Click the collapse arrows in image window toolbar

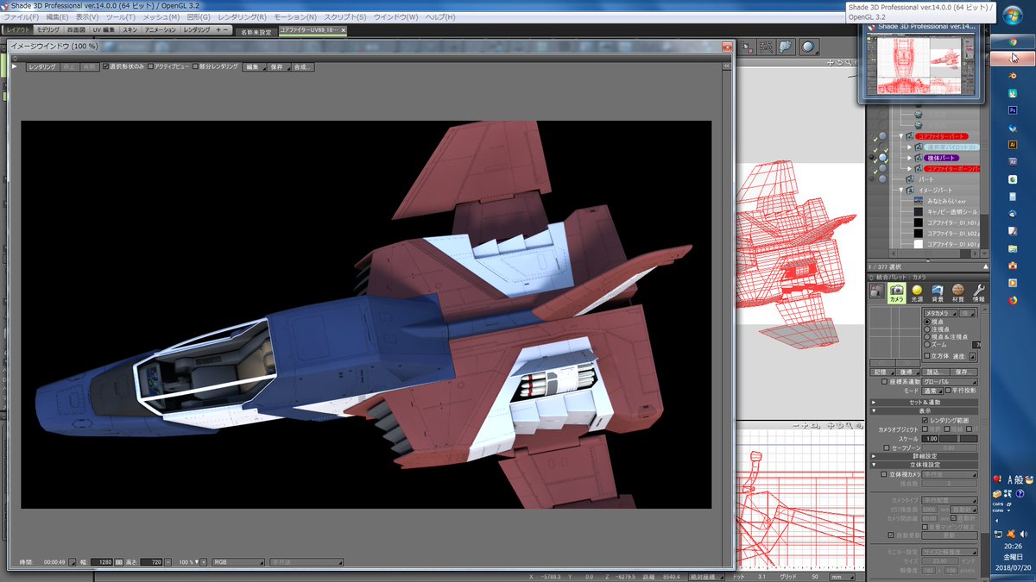727,66
